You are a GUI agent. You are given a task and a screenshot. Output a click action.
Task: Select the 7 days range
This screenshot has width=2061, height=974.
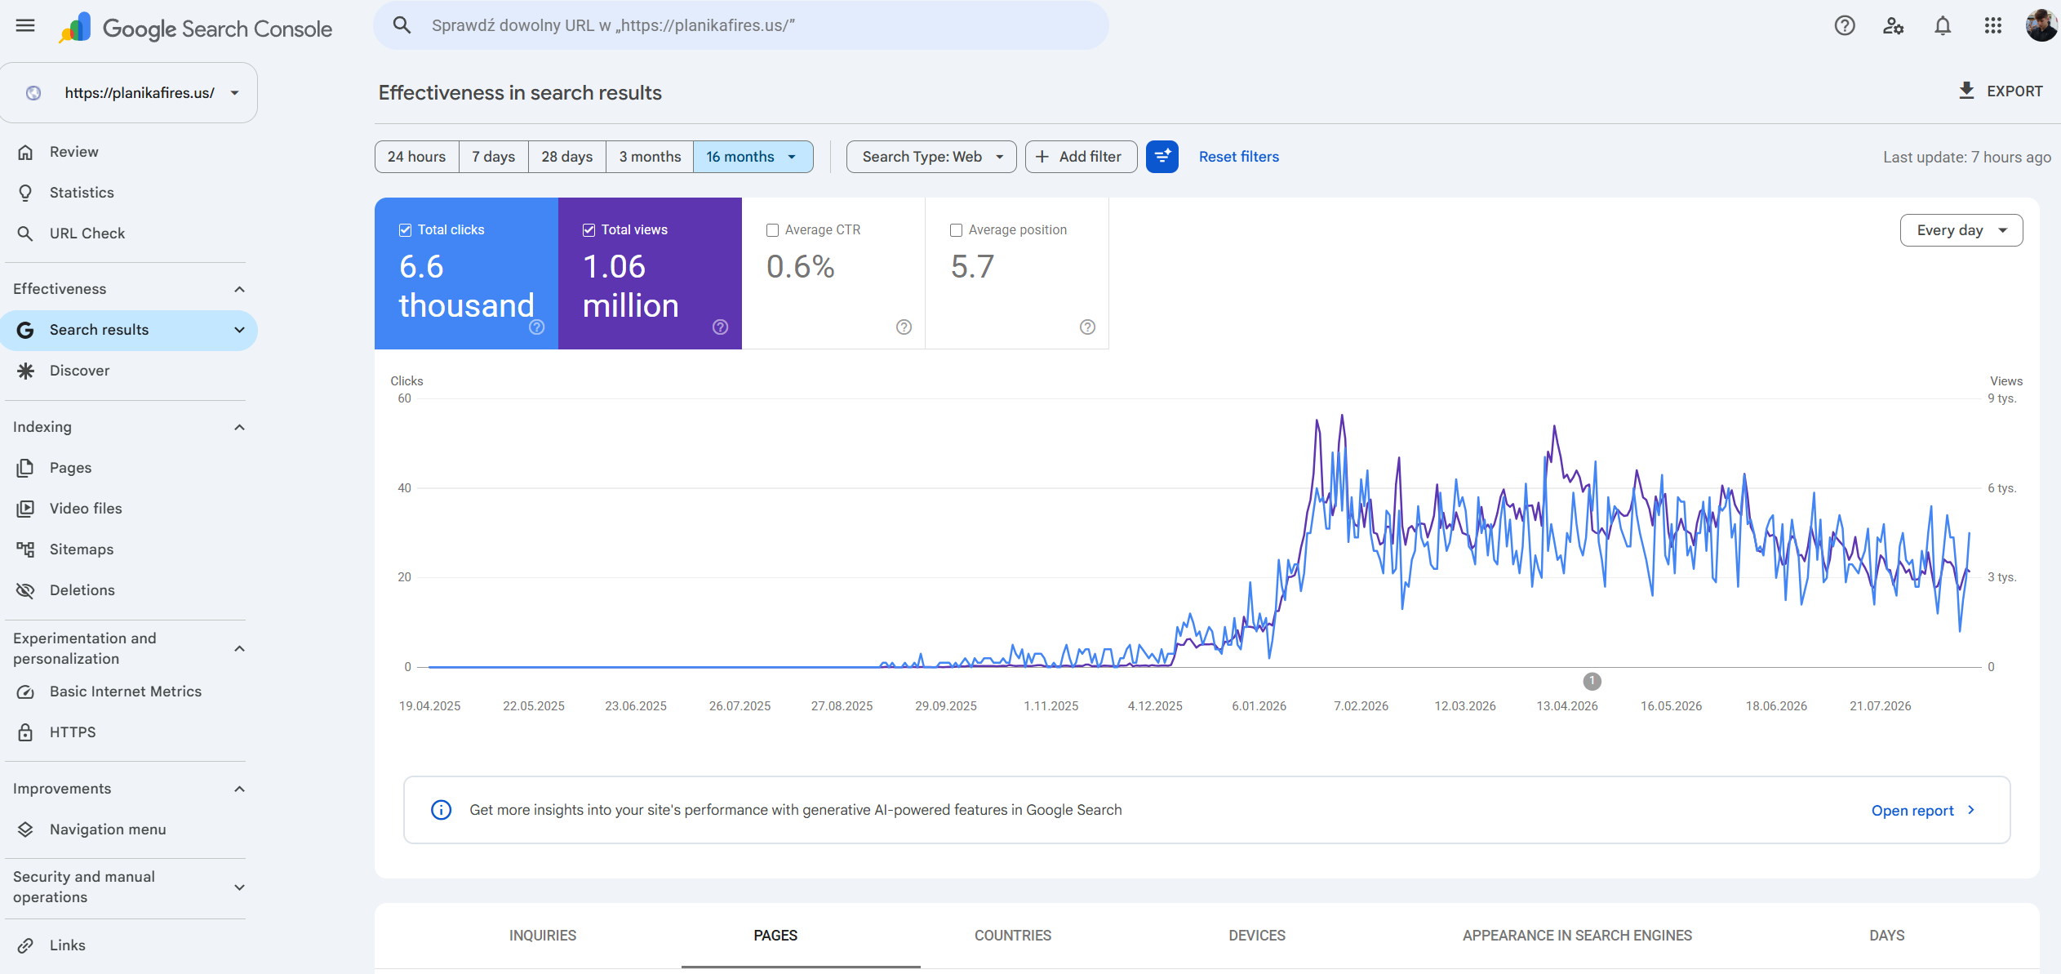click(x=494, y=157)
